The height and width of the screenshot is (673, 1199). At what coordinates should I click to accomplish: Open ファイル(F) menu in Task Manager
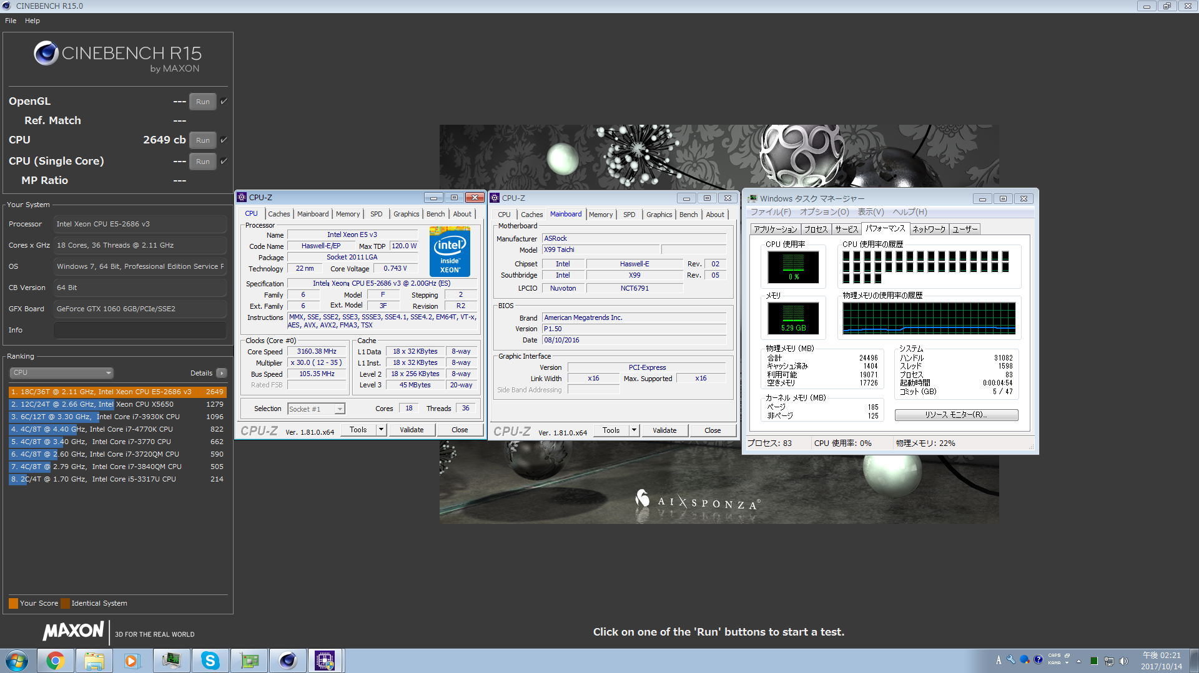pos(771,212)
